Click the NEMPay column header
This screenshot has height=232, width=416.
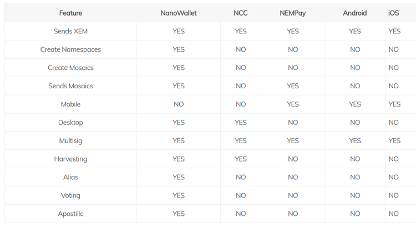293,13
